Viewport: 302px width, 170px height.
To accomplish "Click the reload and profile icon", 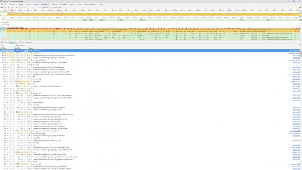I will coord(5,7).
